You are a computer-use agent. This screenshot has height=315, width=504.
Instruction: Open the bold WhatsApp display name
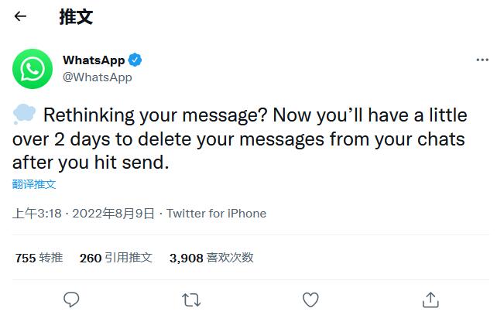click(94, 60)
